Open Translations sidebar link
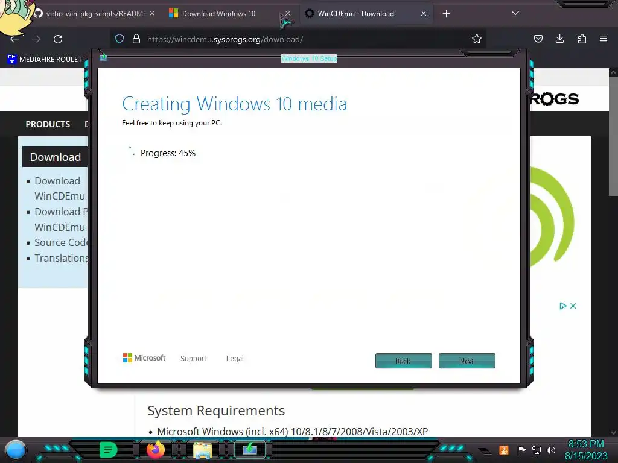Image resolution: width=618 pixels, height=463 pixels. click(x=61, y=258)
